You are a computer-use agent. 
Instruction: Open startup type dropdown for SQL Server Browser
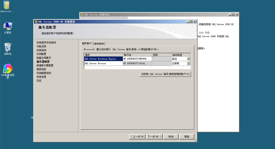(188, 63)
